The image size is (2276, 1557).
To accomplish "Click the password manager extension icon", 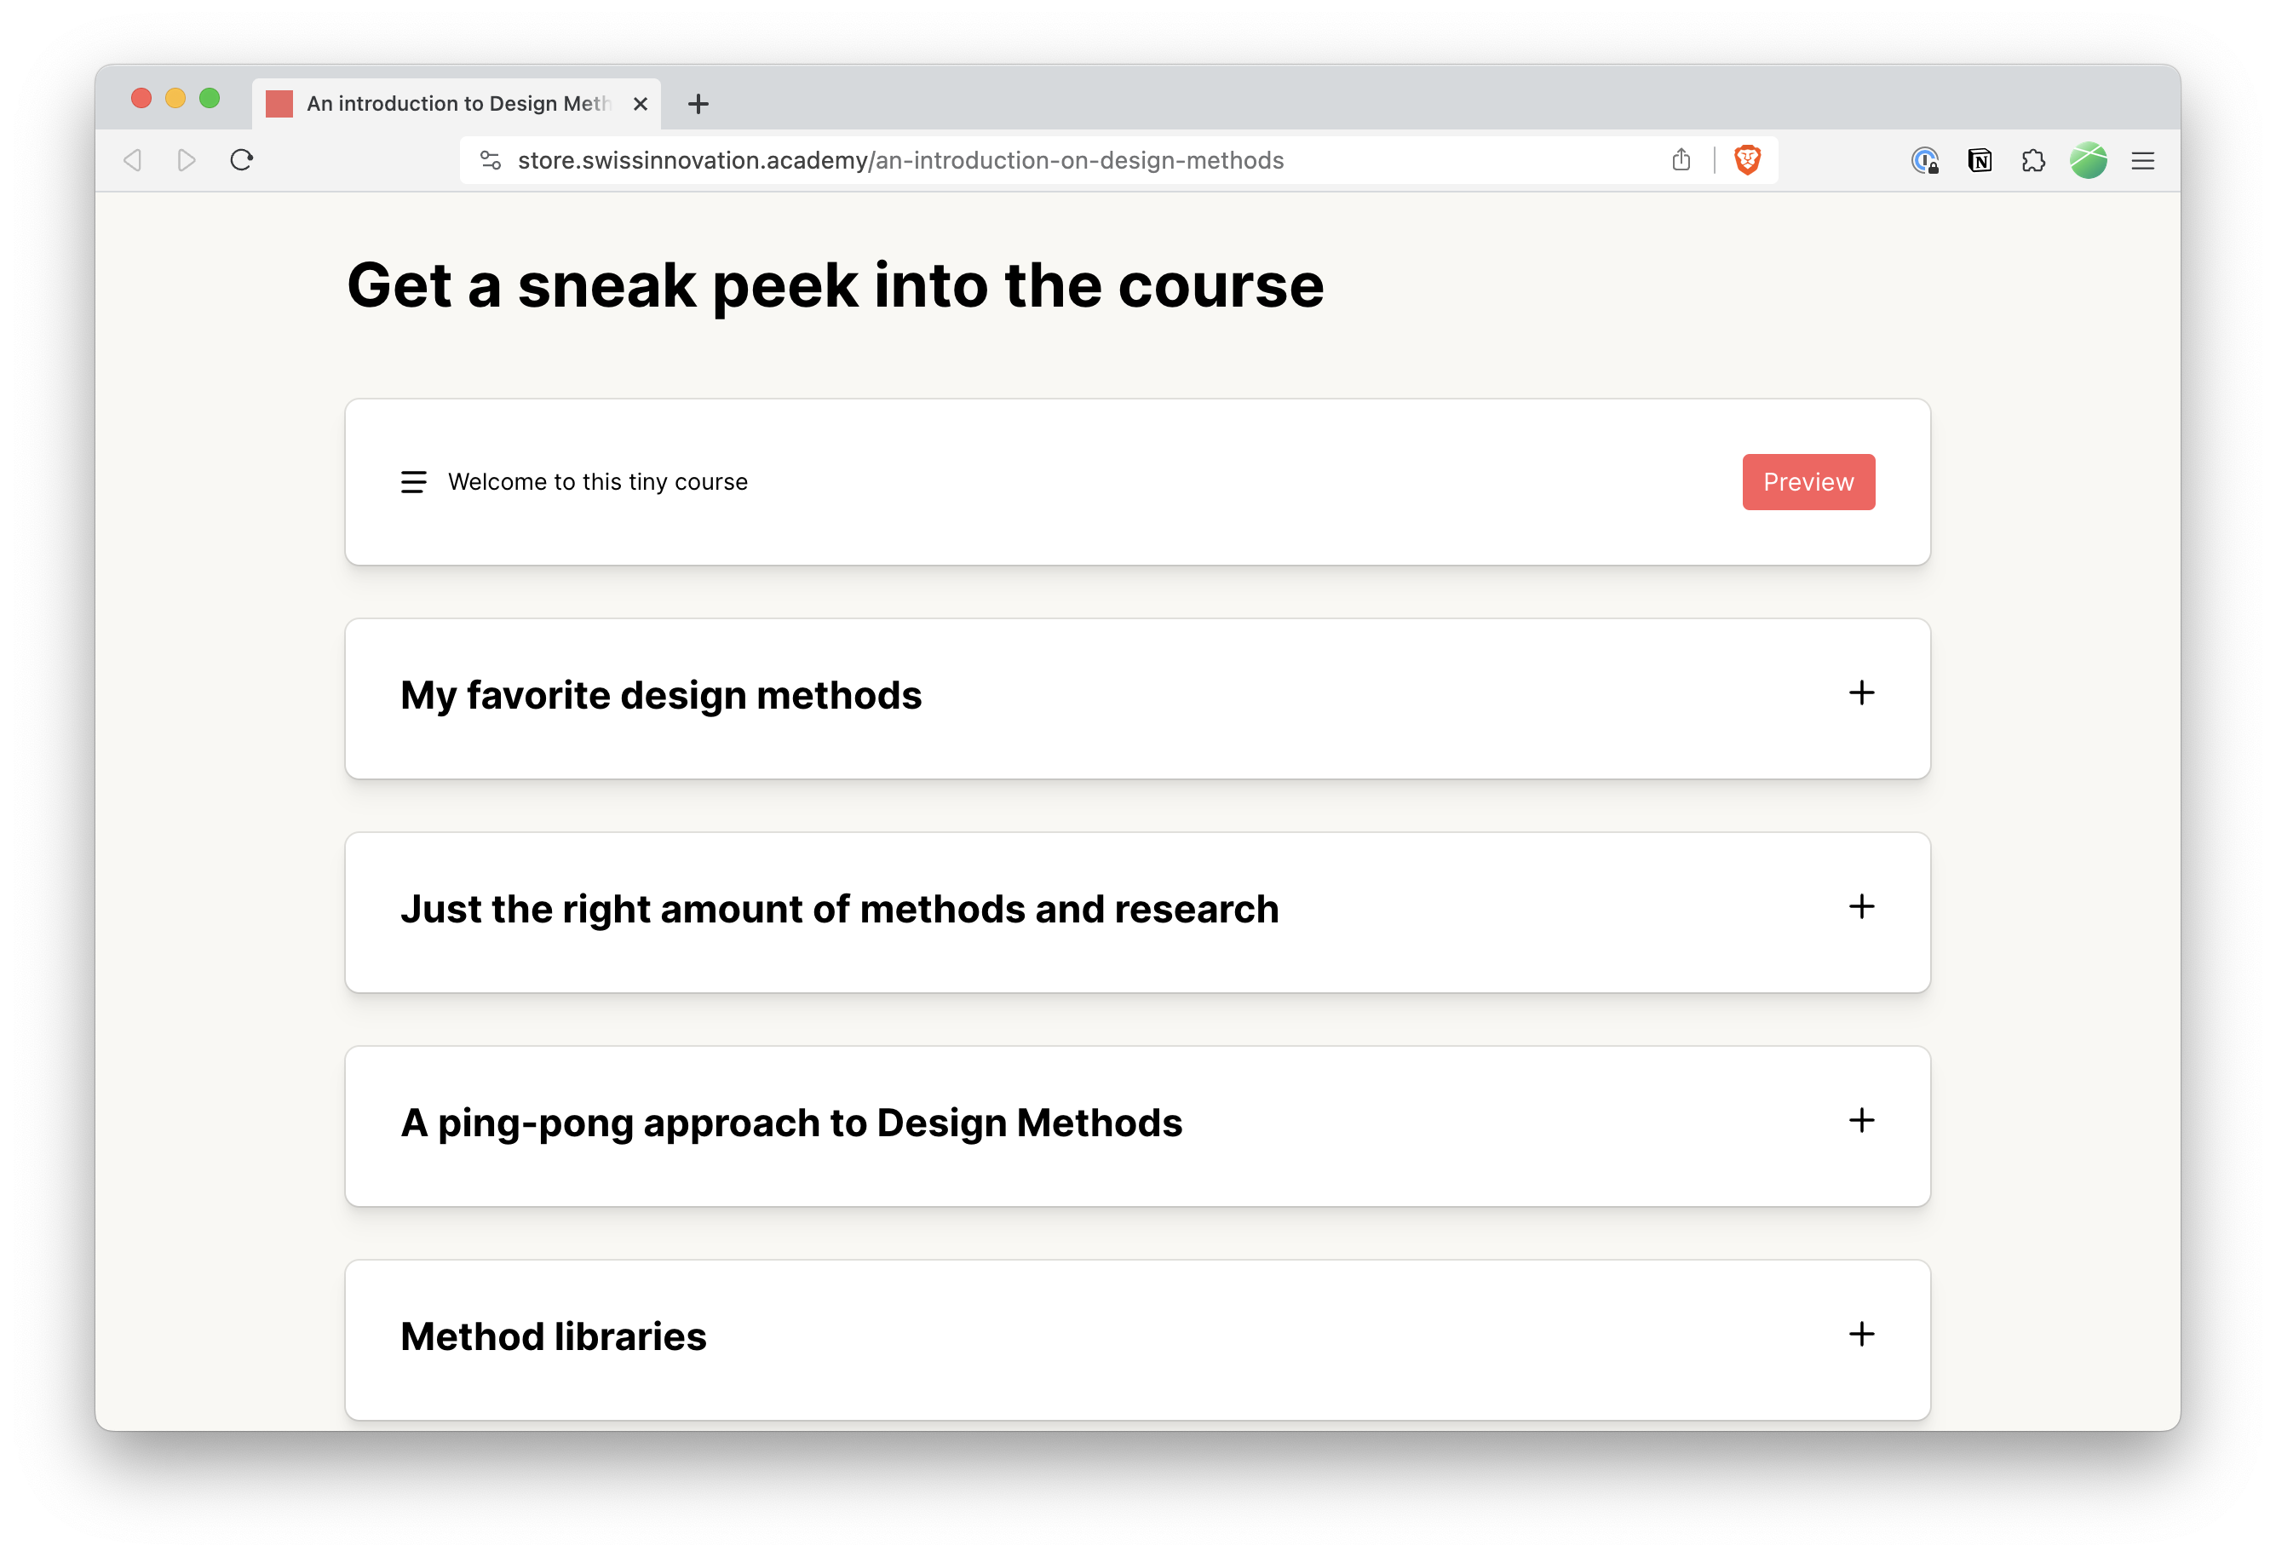I will tap(1924, 161).
